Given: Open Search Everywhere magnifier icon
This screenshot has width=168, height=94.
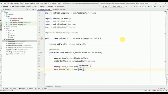Looking at the screenshot, I should (164, 7).
